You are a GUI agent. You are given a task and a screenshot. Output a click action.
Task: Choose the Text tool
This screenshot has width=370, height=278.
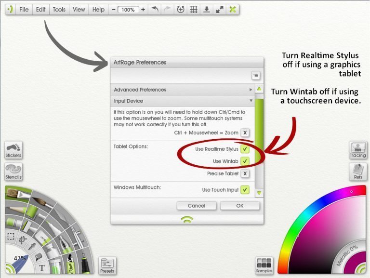(42, 268)
